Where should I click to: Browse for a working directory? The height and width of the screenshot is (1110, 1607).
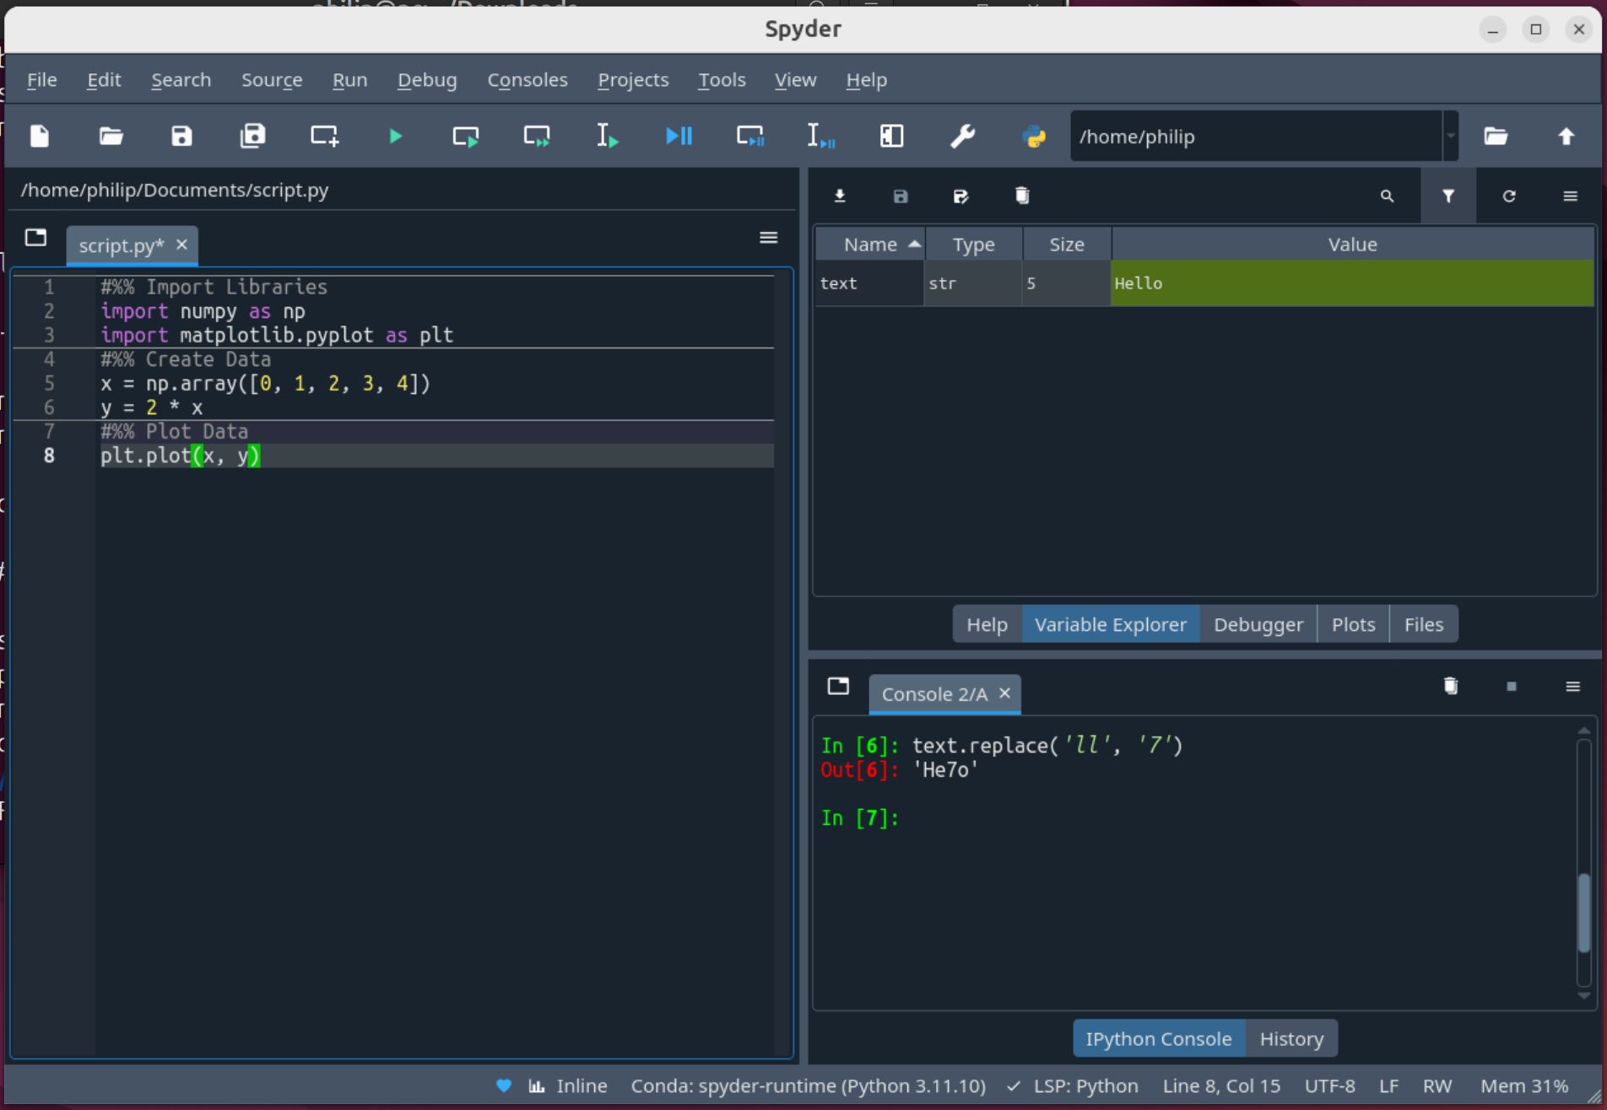(1496, 136)
